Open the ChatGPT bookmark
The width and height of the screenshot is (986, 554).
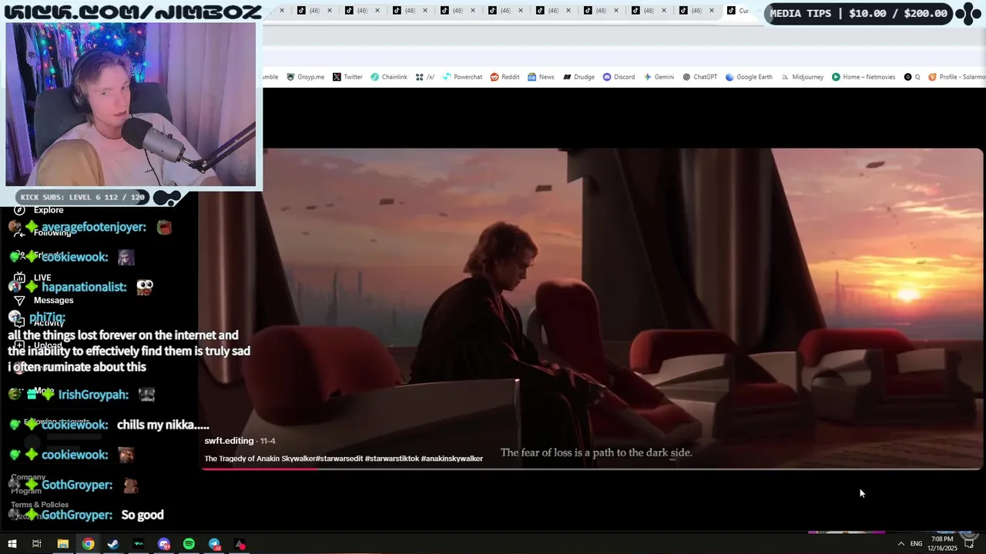click(x=699, y=77)
